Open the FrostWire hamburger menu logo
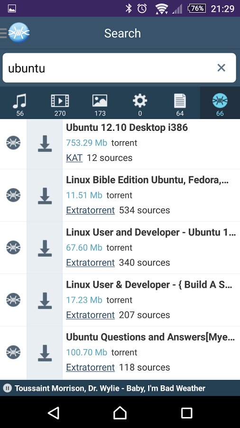 coord(15,32)
